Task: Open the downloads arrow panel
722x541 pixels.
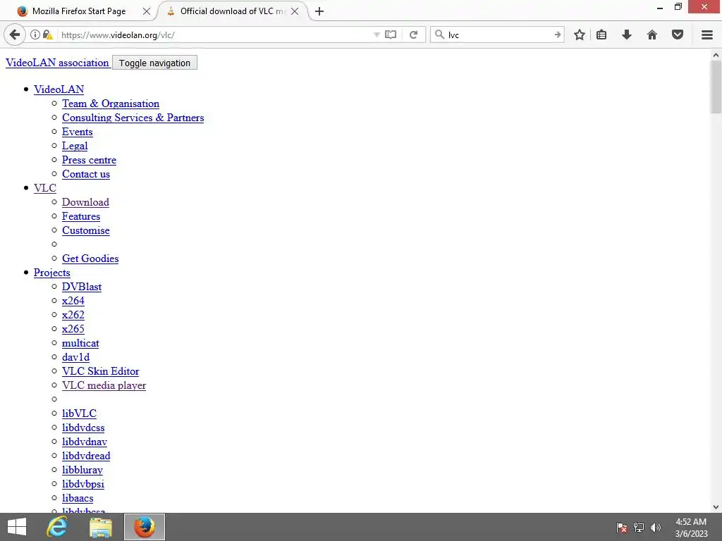Action: (x=627, y=35)
